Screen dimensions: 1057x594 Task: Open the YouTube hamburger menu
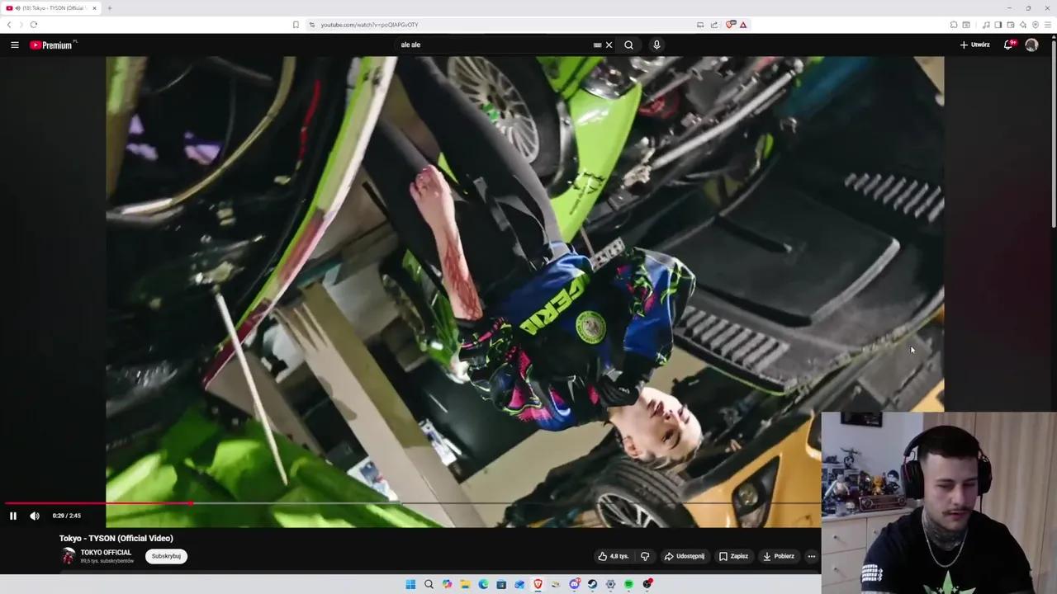point(15,45)
